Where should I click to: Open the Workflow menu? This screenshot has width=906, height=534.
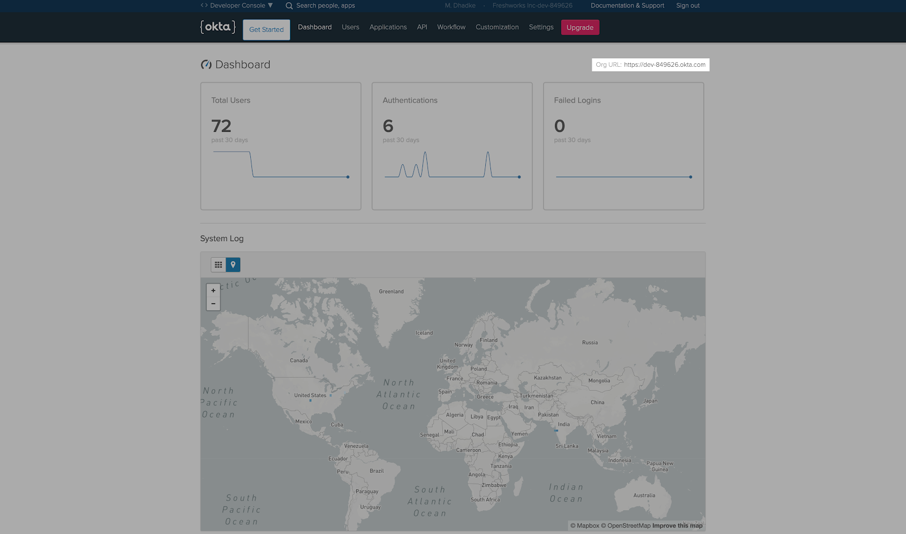[451, 27]
